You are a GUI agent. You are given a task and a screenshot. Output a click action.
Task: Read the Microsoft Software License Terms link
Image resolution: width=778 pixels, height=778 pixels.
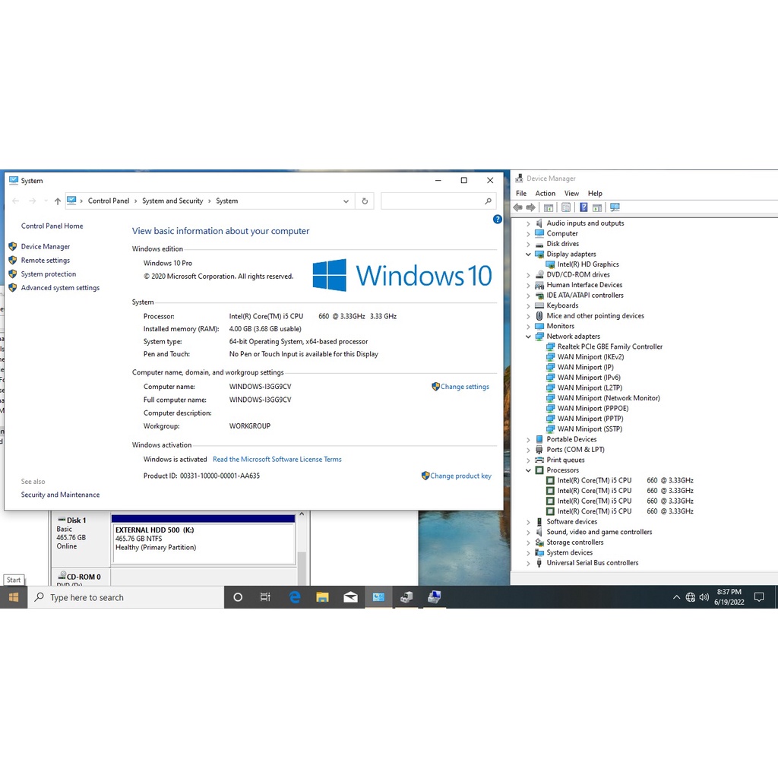point(277,460)
